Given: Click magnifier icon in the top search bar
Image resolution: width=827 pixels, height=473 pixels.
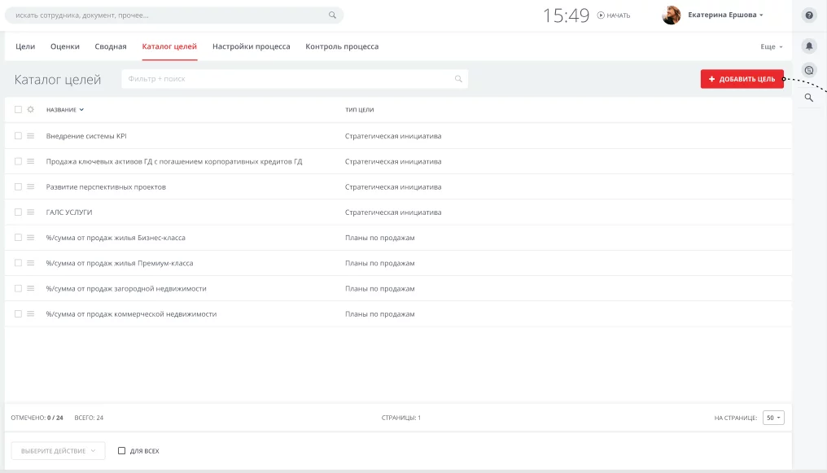Looking at the screenshot, I should click(332, 15).
